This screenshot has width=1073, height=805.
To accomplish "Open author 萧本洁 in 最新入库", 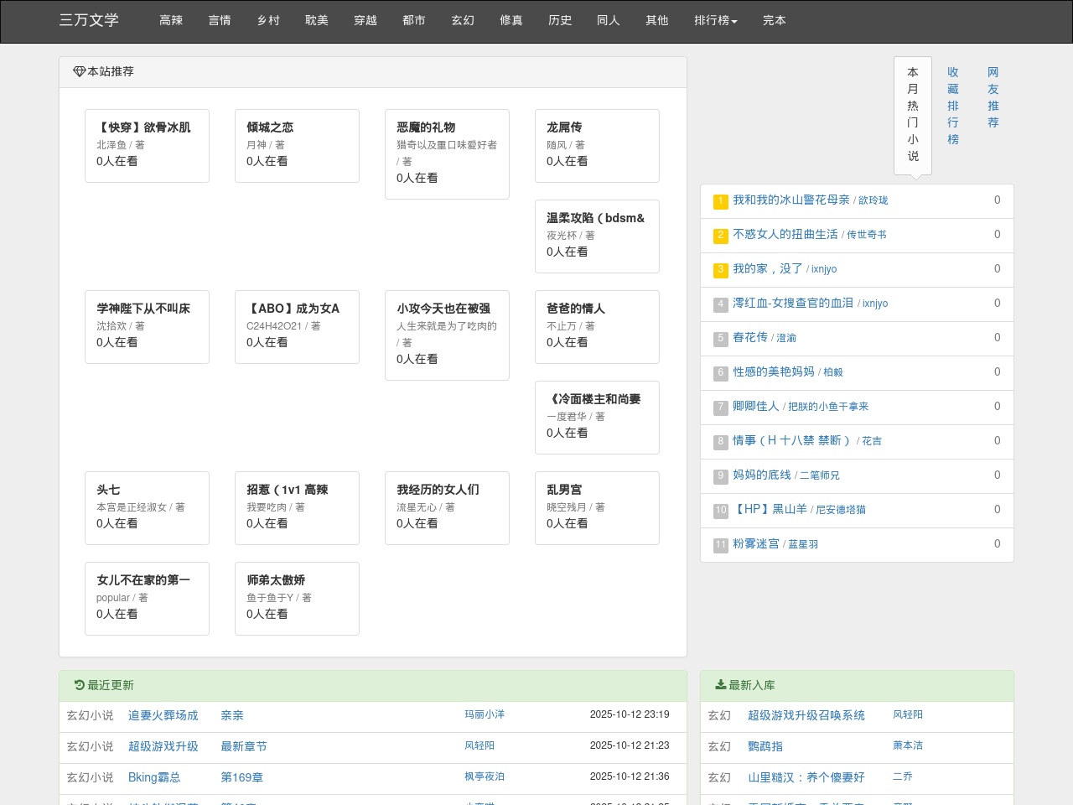I will [x=908, y=745].
